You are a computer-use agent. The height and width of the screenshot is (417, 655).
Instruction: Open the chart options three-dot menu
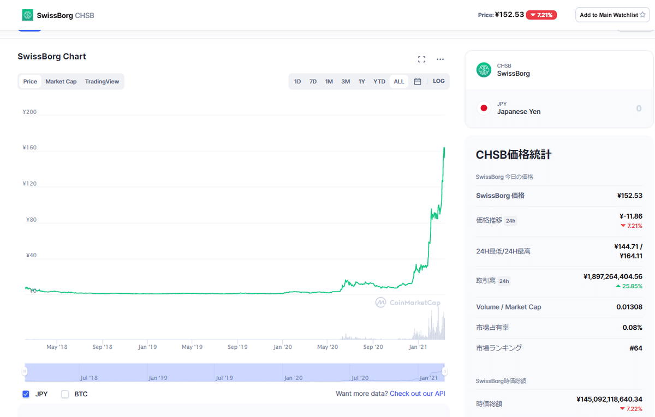click(x=440, y=59)
